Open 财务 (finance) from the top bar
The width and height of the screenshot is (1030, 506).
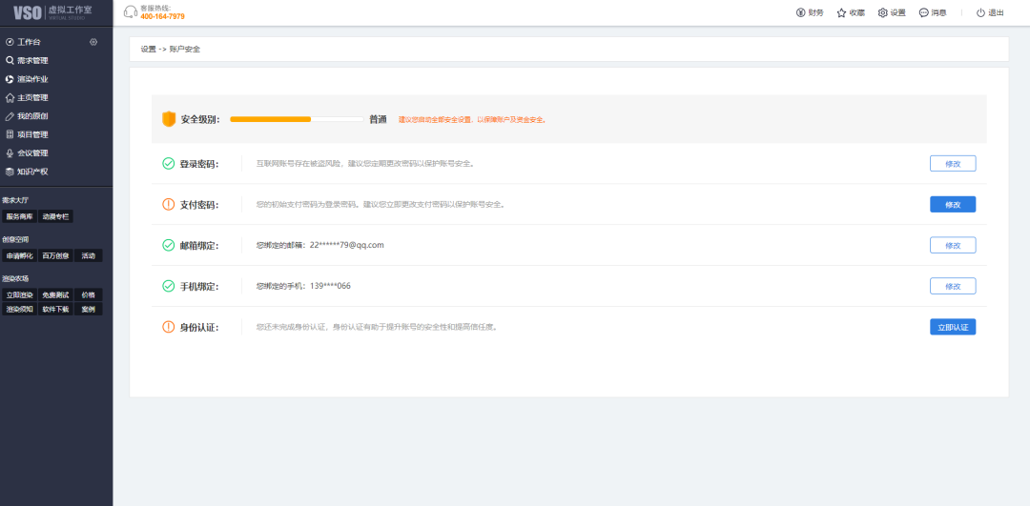(x=810, y=12)
